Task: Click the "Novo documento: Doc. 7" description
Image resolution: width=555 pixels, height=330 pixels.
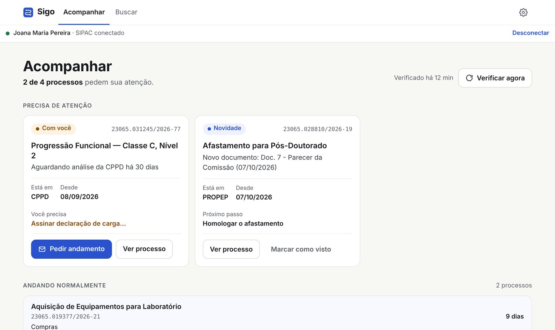Action: coord(262,162)
